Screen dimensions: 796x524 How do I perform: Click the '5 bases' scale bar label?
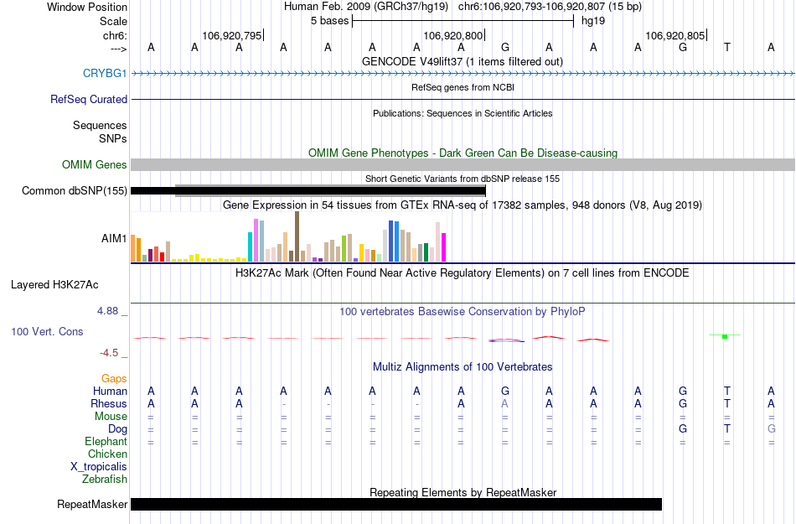point(330,21)
